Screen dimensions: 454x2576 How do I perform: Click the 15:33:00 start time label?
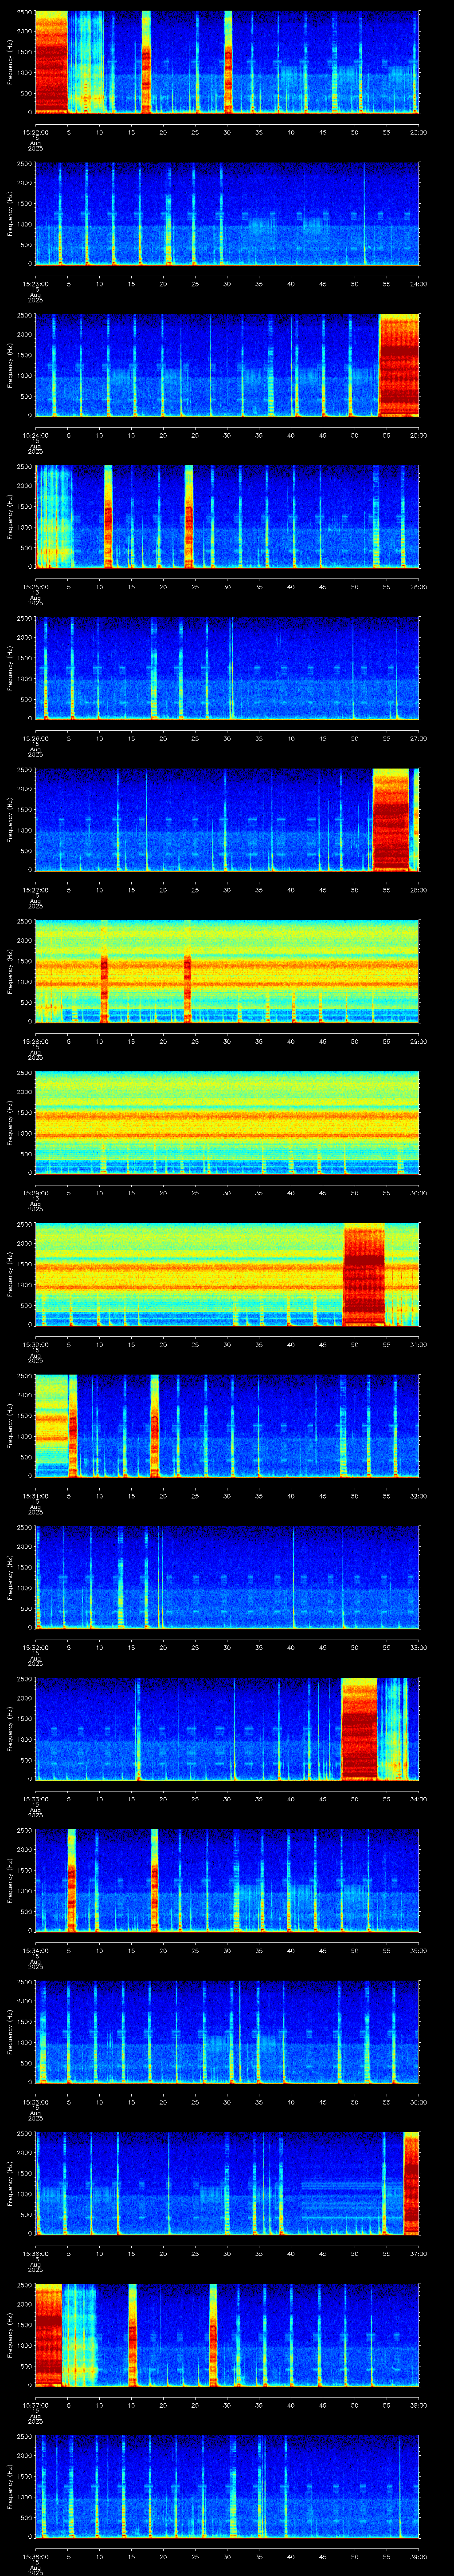35,1798
